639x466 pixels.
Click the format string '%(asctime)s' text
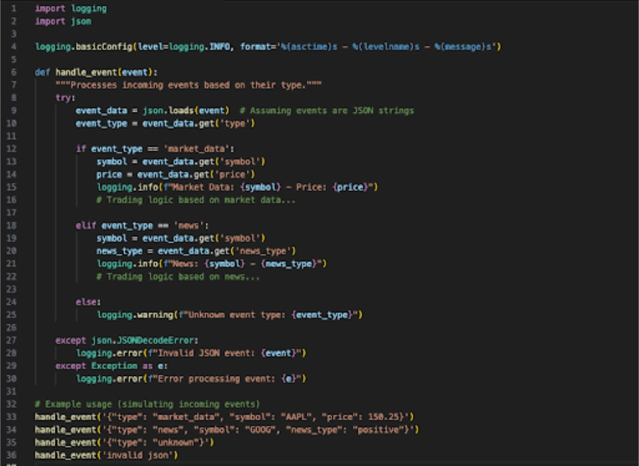click(307, 47)
